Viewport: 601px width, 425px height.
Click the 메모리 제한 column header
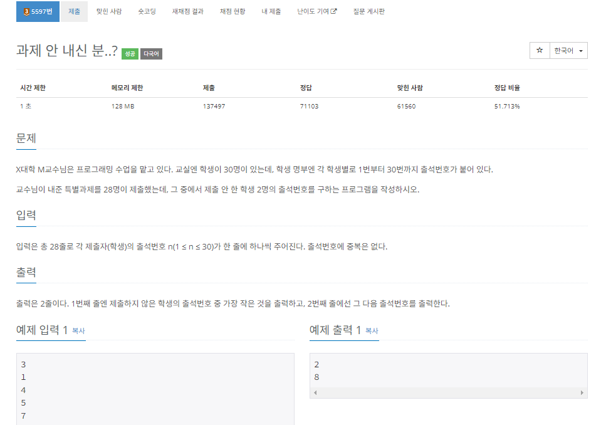click(127, 88)
